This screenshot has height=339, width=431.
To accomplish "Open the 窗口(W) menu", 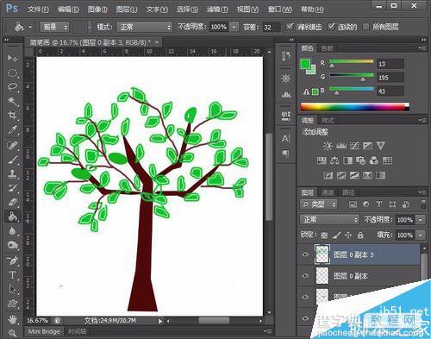I will pos(280,9).
